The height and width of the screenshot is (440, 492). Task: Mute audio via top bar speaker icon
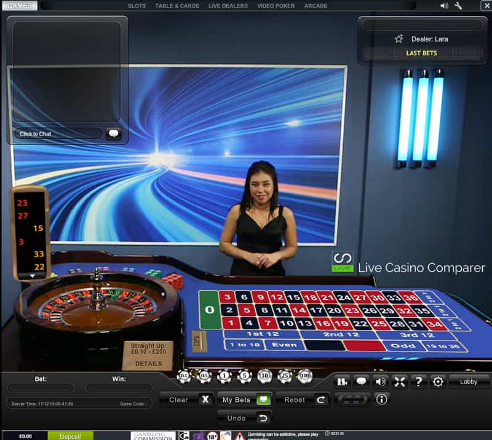click(x=444, y=6)
